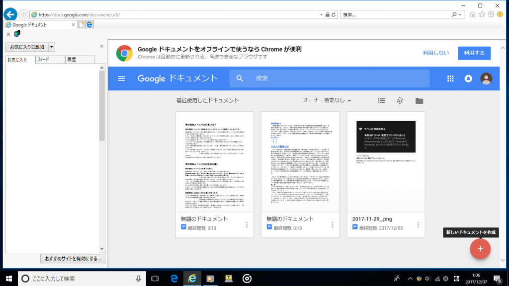Screen dimensions: 509x286
Task: Switch to the history tab
Action: click(x=80, y=60)
